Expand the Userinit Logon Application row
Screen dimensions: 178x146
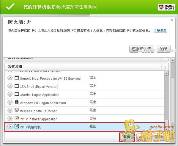(x=10, y=94)
